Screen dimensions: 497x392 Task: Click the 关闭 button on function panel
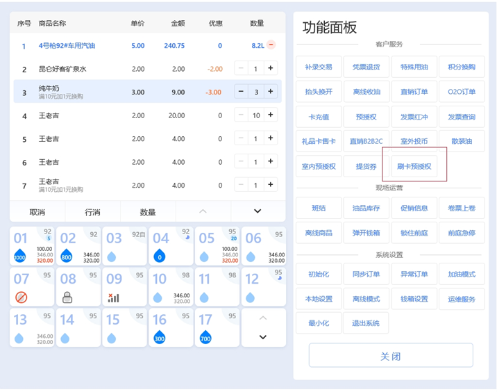pyautogui.click(x=391, y=356)
